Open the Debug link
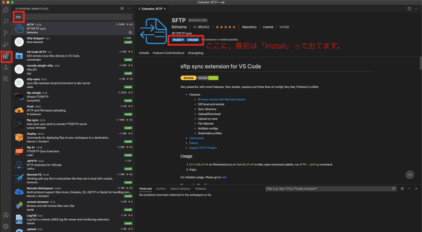422x232 pixels. [194, 143]
